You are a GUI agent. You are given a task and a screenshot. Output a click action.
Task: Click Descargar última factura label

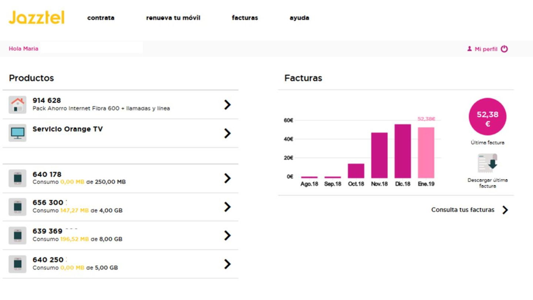[x=487, y=183]
